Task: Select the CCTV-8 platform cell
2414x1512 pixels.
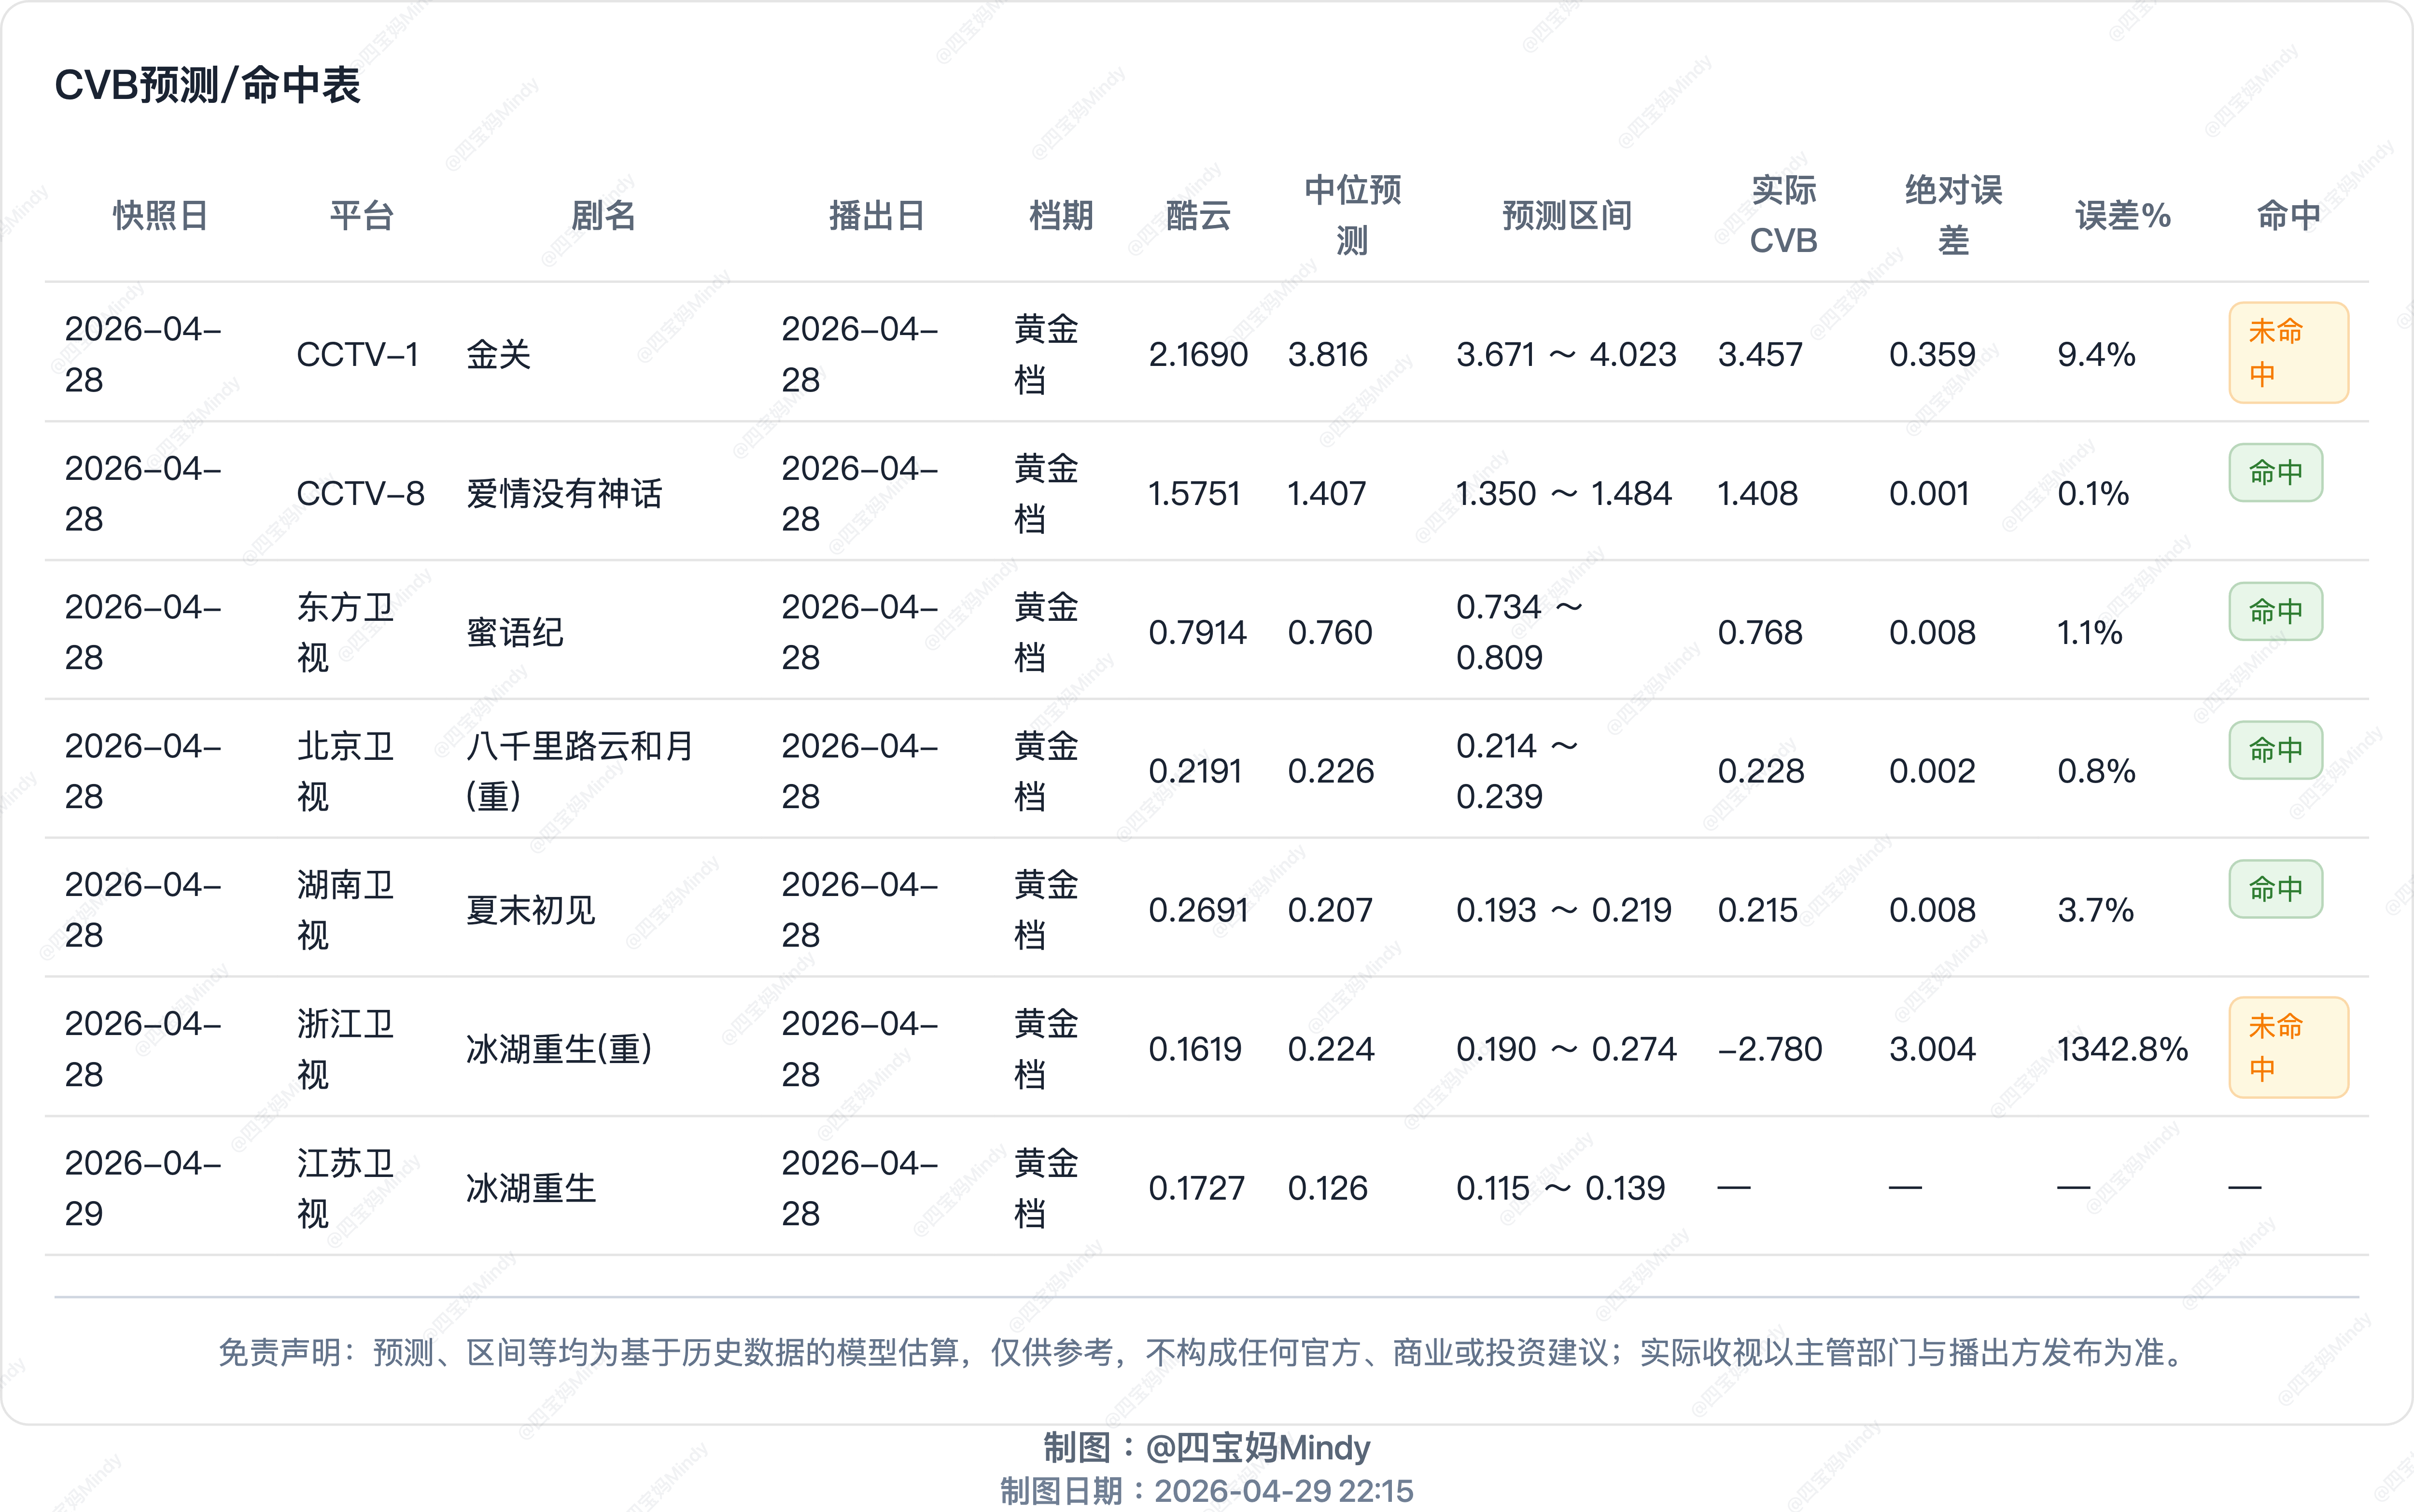Action: click(360, 493)
